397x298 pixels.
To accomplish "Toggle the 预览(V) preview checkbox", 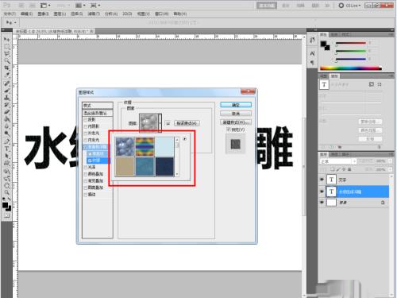I will (x=229, y=130).
